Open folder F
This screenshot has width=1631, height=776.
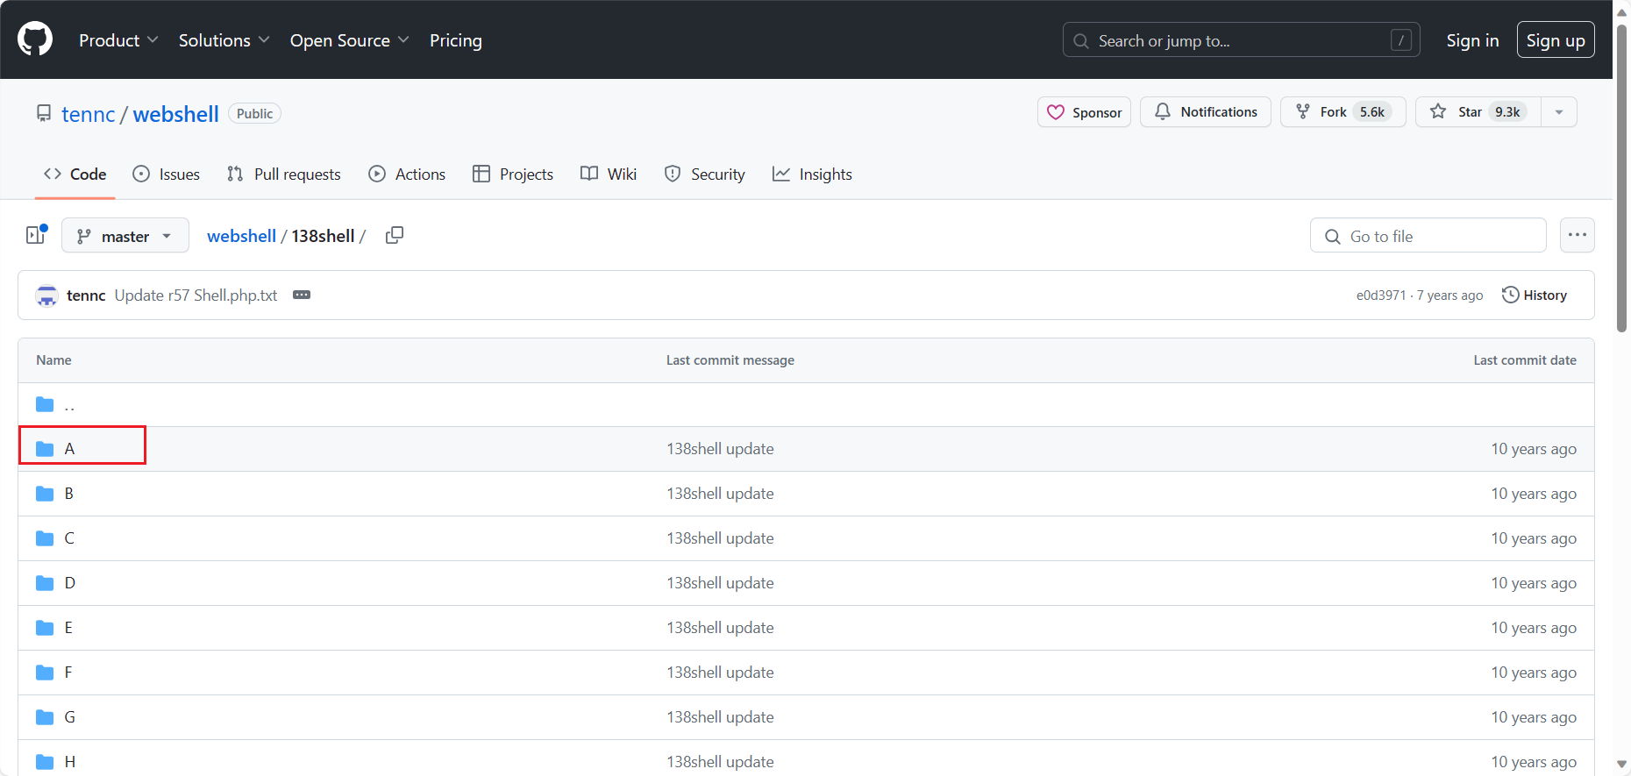pyautogui.click(x=68, y=673)
